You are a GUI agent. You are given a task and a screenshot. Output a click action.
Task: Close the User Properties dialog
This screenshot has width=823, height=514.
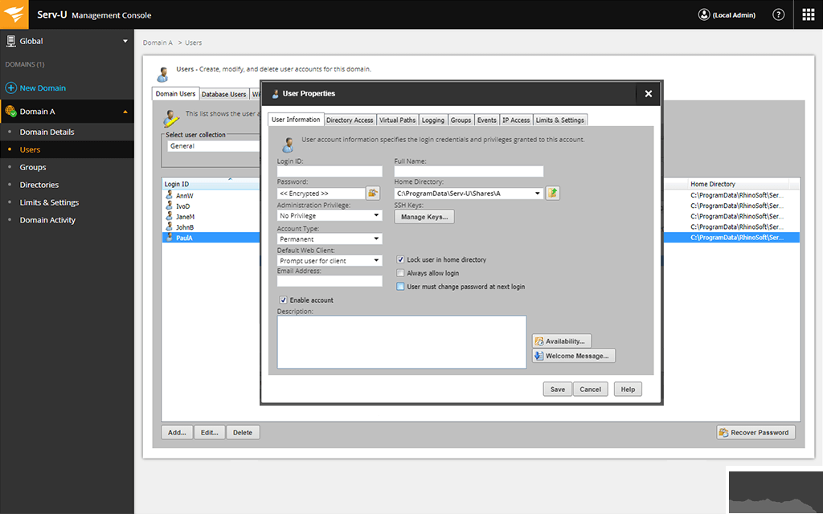point(649,93)
